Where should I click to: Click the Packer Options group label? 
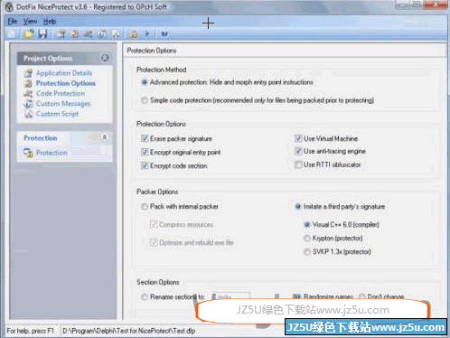(157, 192)
